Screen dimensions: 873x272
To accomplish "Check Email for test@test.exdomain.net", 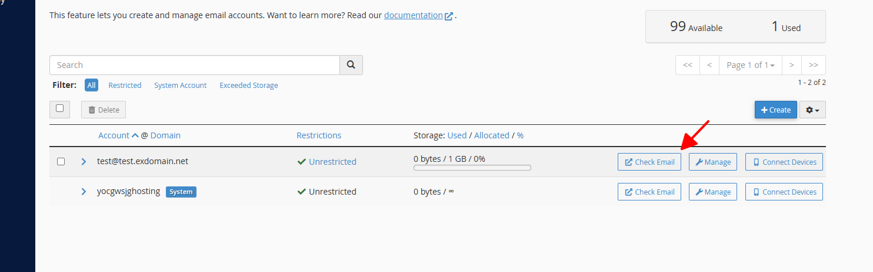I will (649, 162).
